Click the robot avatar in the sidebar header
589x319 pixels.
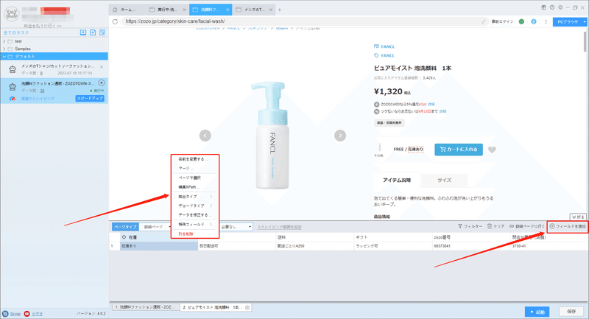[12, 14]
